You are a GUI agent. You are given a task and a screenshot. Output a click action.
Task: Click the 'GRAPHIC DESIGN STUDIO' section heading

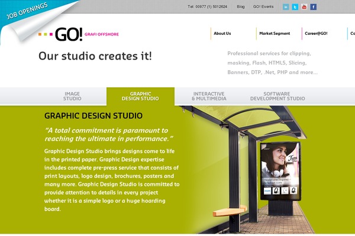pos(93,116)
